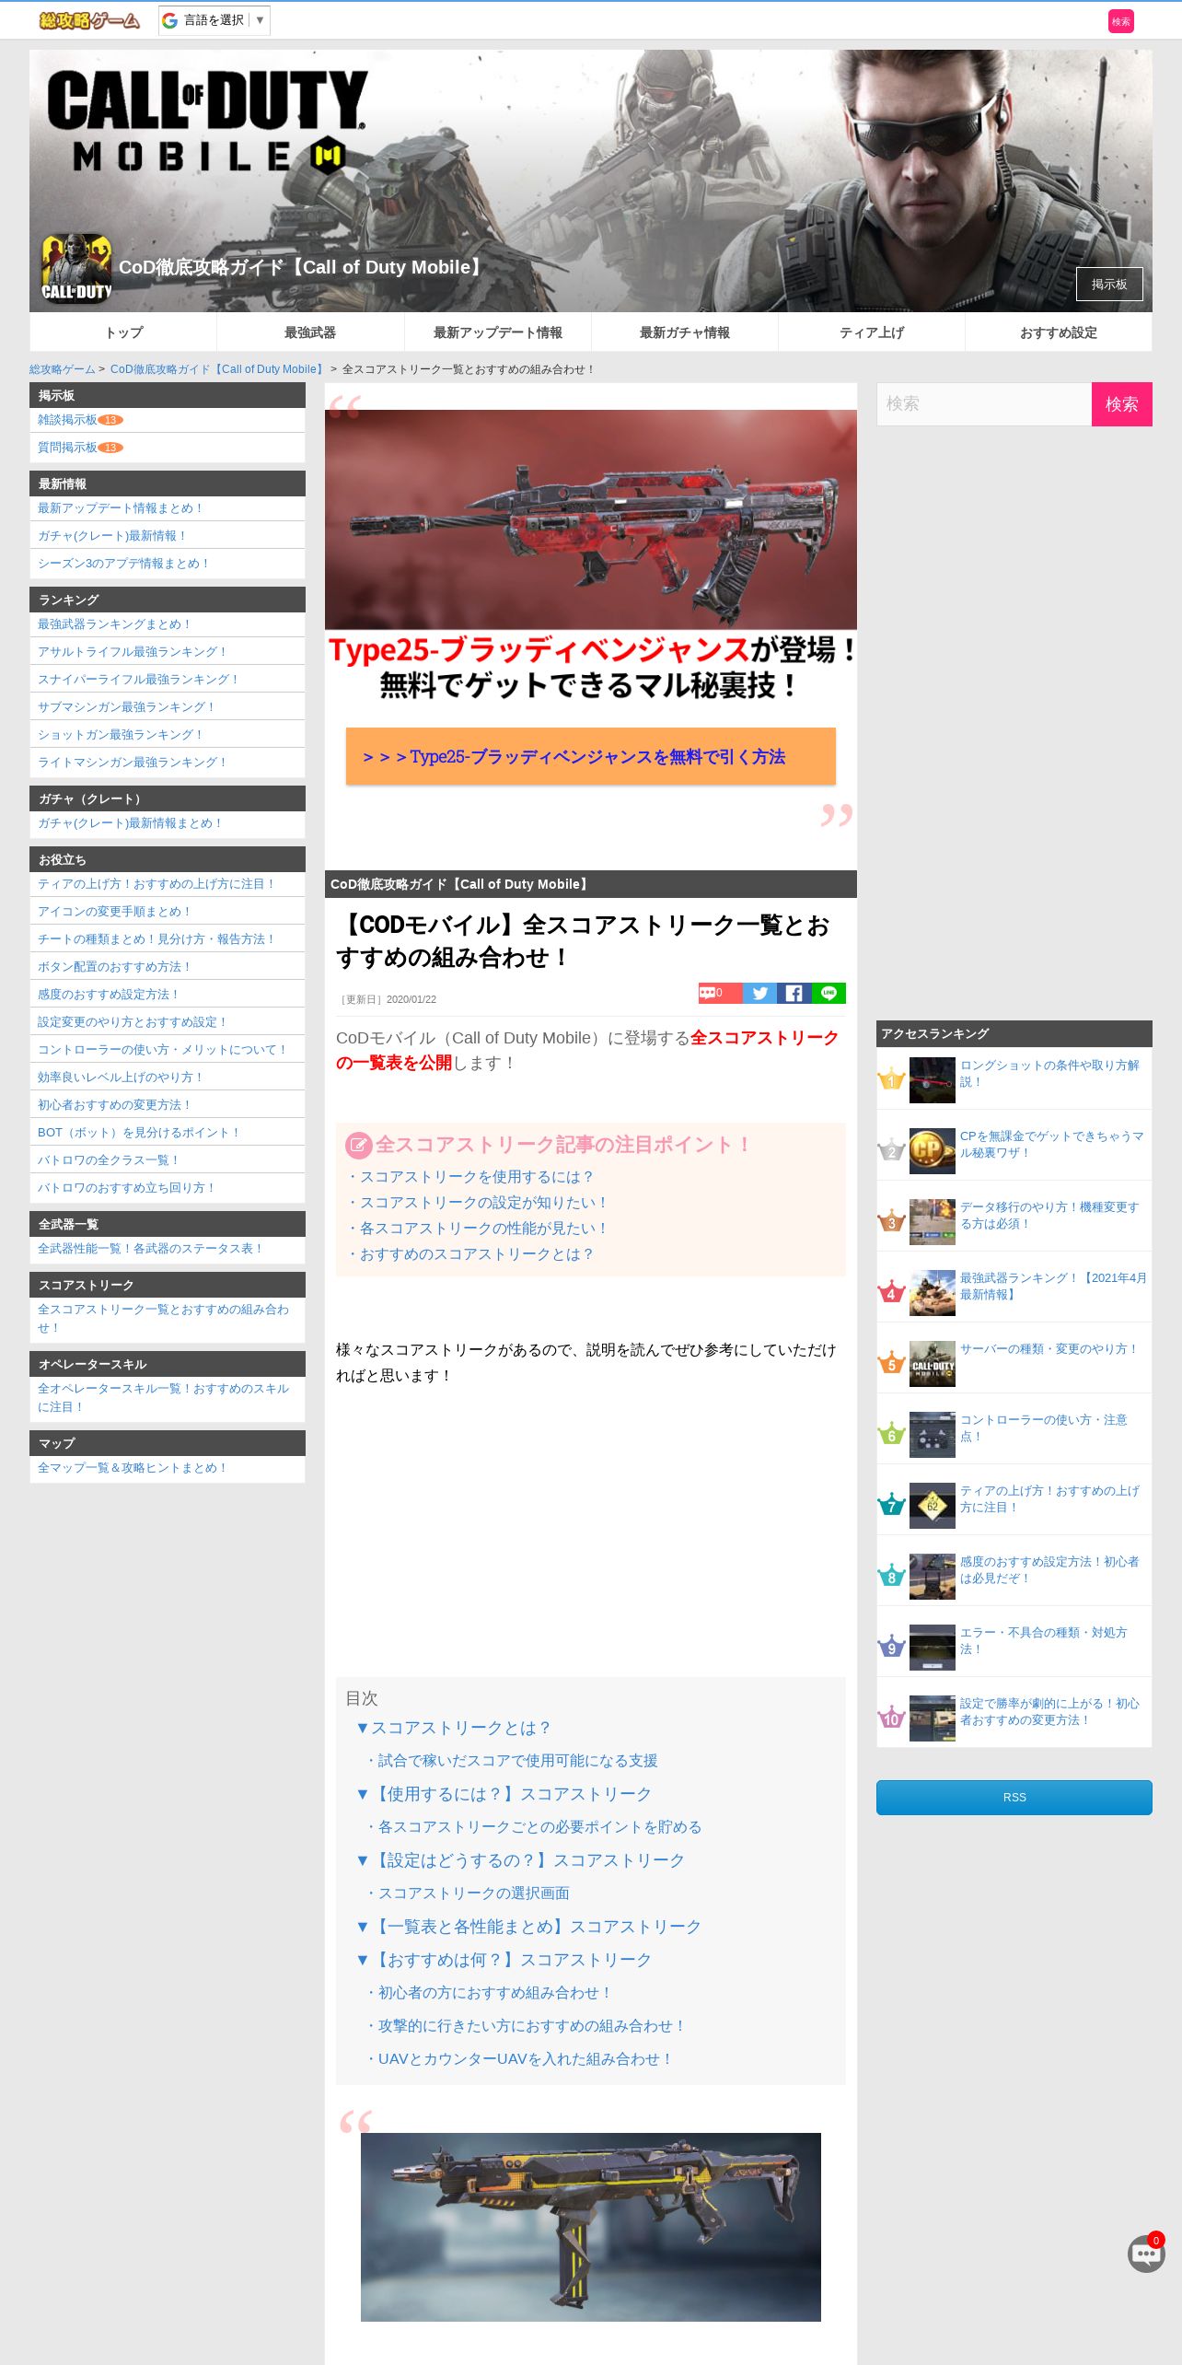Image resolution: width=1182 pixels, height=2365 pixels.
Task: Select the おすすめ設定 navigation tab
Action: click(1058, 332)
